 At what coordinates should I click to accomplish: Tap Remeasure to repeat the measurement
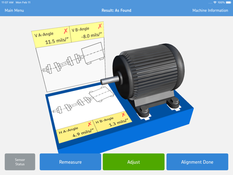coord(70,162)
